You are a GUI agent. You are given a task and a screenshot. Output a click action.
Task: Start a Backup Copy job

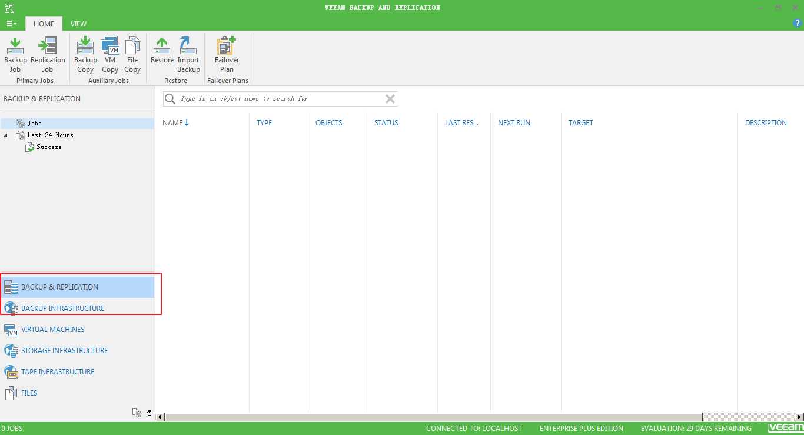(x=85, y=55)
